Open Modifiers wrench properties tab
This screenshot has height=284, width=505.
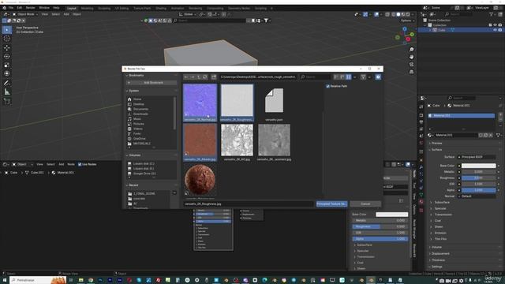(x=421, y=167)
